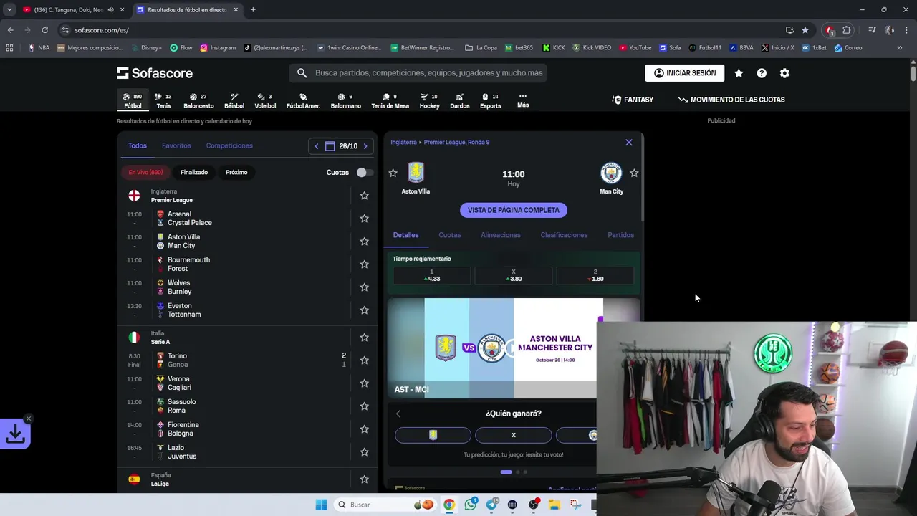Click Aston Villa Manchester City preview banner
The height and width of the screenshot is (516, 917).
(x=492, y=348)
